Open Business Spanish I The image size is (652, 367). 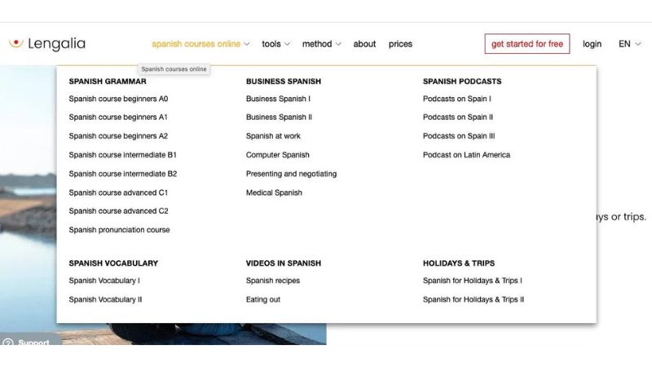(278, 99)
